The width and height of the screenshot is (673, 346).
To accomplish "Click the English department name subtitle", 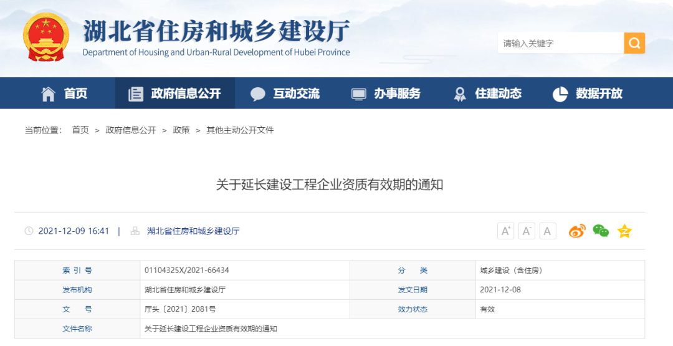I will click(x=216, y=52).
